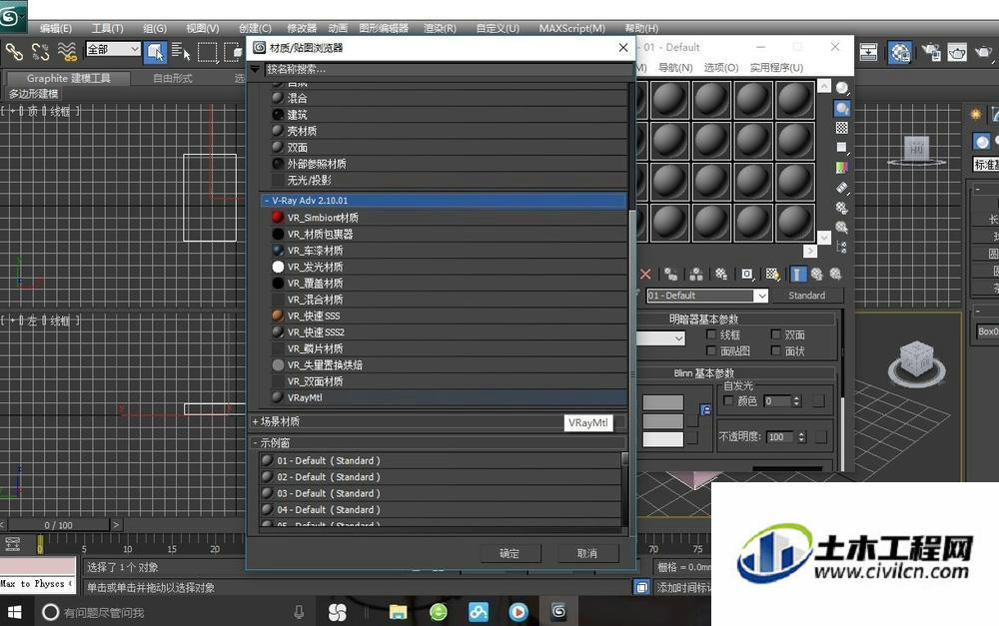Select VRayMtl in the material list
This screenshot has width=999, height=626.
[444, 397]
